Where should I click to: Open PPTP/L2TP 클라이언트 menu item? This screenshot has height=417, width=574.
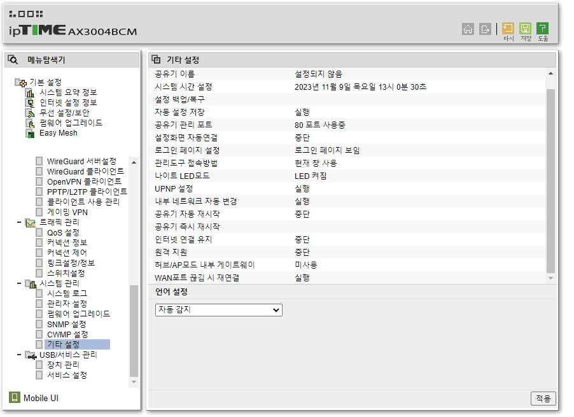point(87,192)
